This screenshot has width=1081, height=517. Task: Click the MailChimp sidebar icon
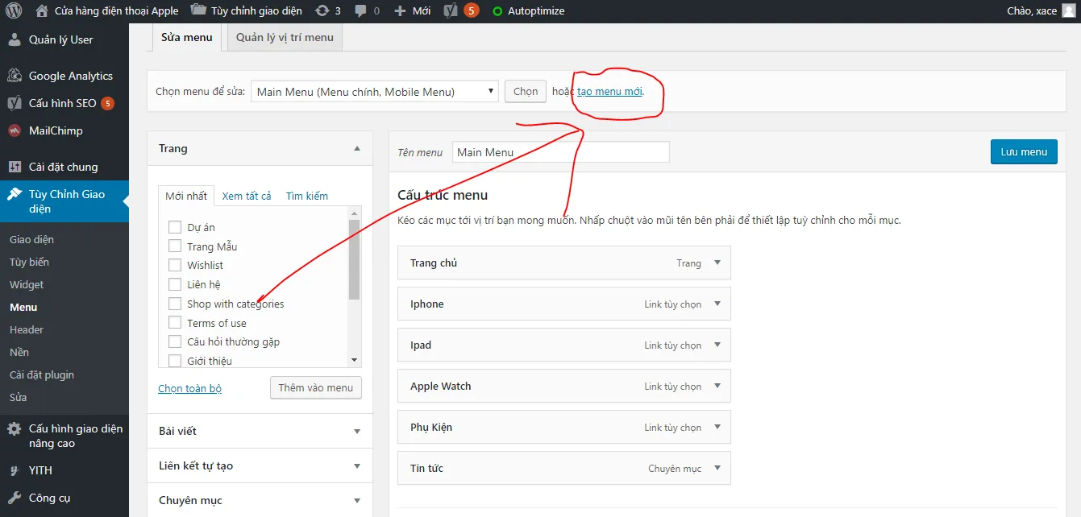pos(15,130)
